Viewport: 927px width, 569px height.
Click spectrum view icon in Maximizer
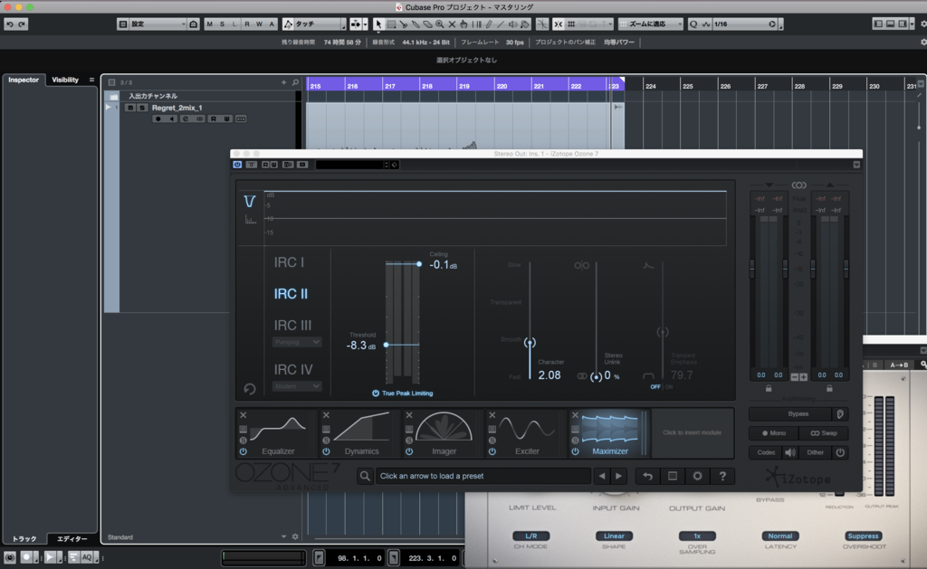tap(250, 220)
